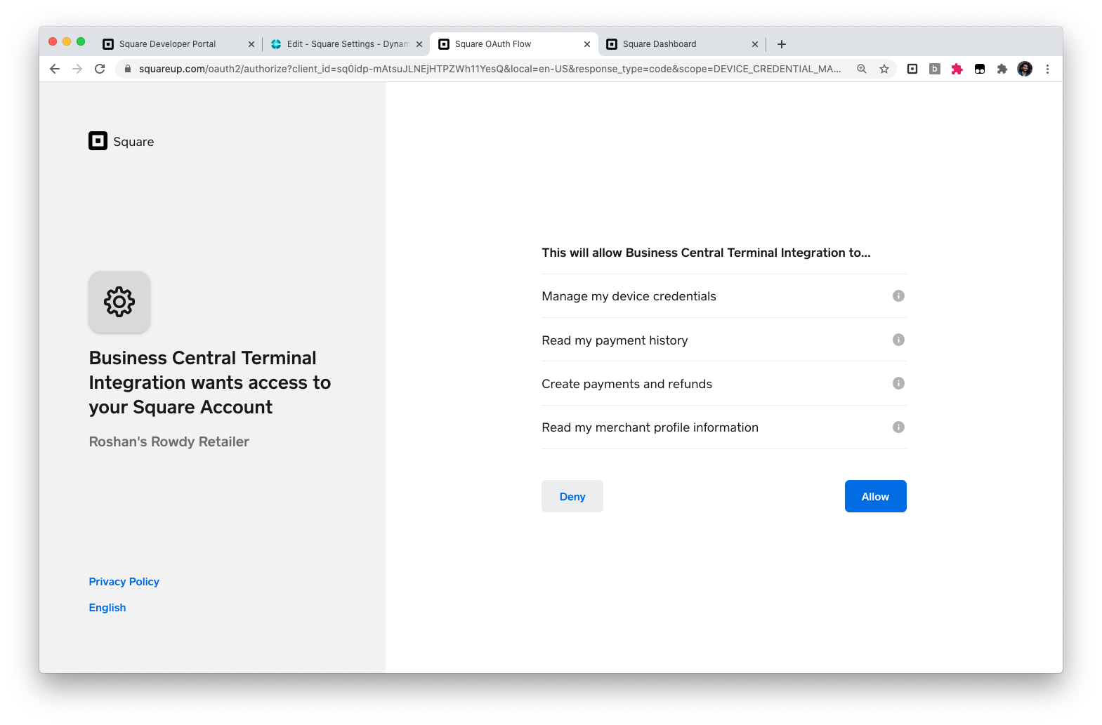Click the Allow button
Screen dimensions: 1102x725
[x=875, y=496]
